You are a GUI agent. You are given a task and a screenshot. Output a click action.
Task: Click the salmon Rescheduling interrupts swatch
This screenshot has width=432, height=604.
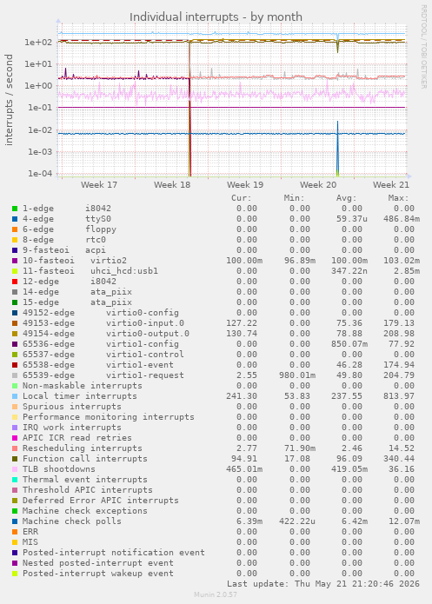[15, 448]
